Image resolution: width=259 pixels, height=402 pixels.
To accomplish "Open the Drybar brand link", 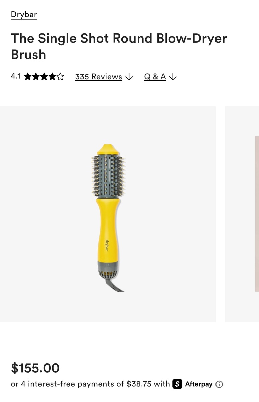I will (x=24, y=15).
